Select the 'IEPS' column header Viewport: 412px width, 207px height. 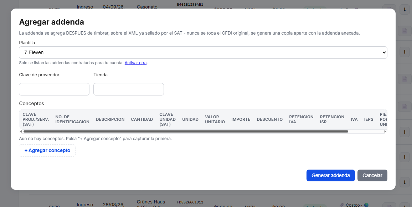coord(369,119)
